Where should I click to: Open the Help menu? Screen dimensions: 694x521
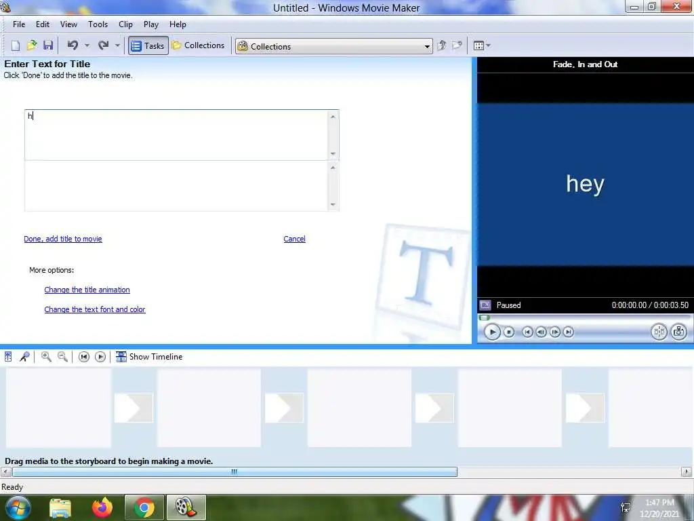(x=178, y=24)
